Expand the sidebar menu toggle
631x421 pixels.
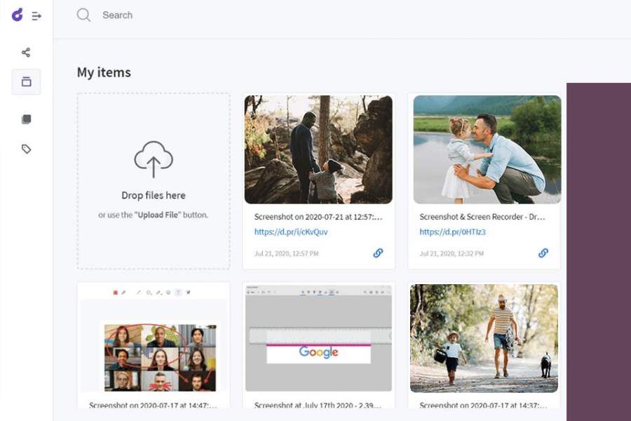36,16
